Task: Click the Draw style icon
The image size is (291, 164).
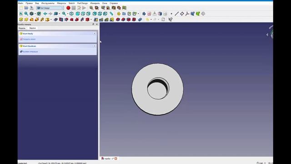Action: click(31, 14)
